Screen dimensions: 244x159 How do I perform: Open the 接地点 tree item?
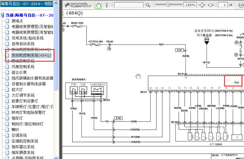click(x=17, y=21)
